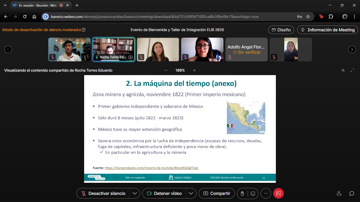Raise hand using the hand icon
The width and height of the screenshot is (360, 202).
[242, 193]
